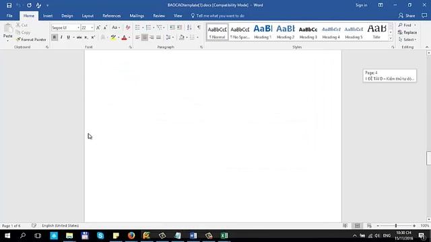Viewport: 431px width, 242px height.
Task: Toggle Underline formatting
Action: (68, 38)
